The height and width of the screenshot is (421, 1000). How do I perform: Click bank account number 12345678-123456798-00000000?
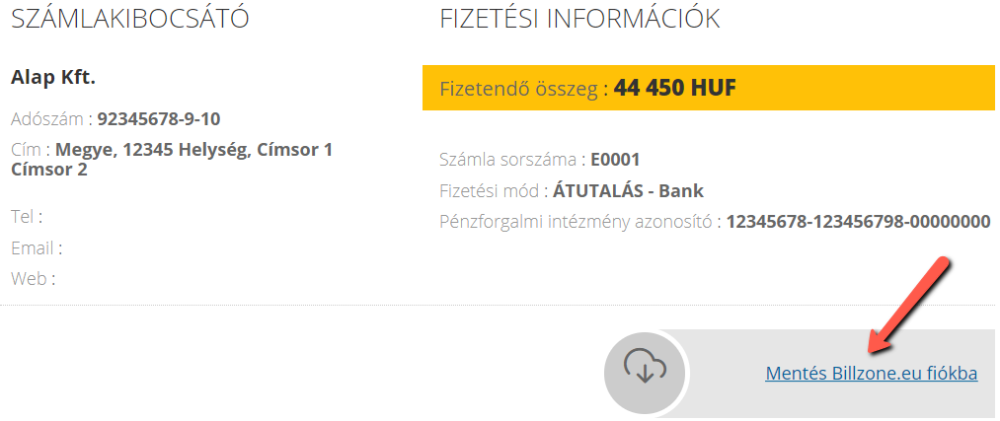[x=859, y=222]
